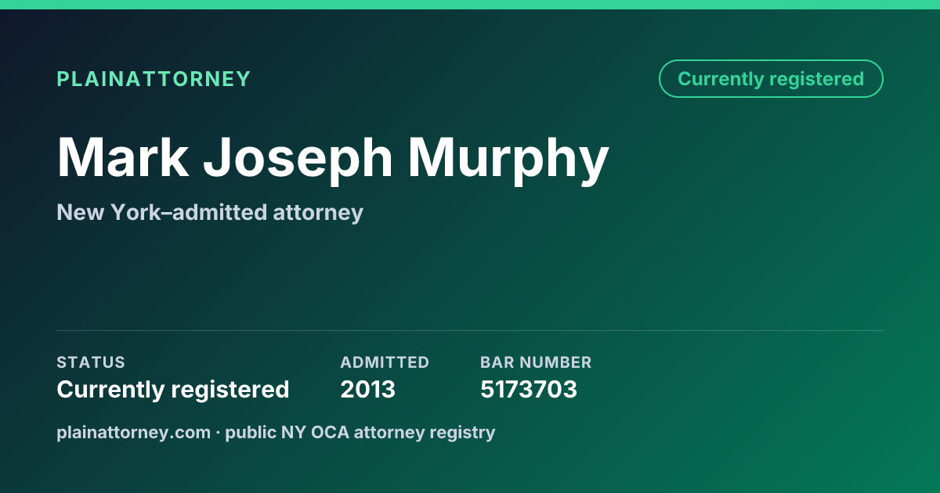
Task: Click the word Joseph in the heading
Action: pyautogui.click(x=298, y=160)
